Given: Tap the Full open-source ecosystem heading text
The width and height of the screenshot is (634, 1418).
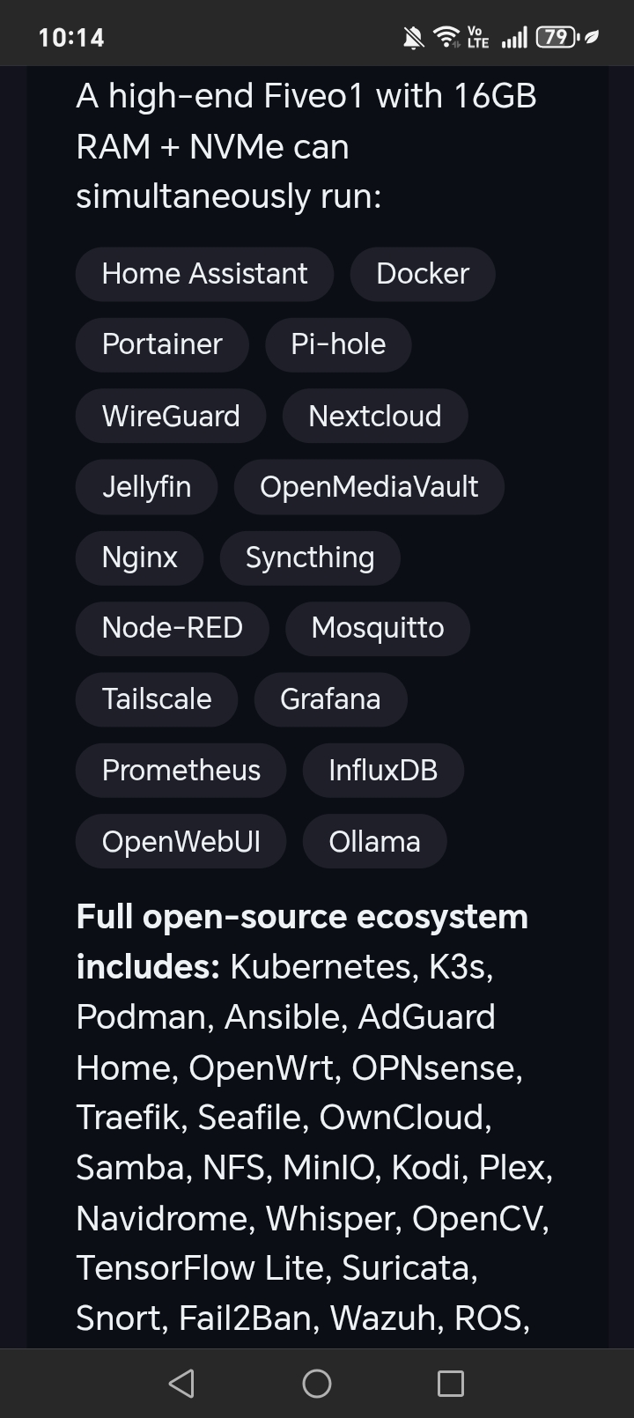Looking at the screenshot, I should (302, 942).
